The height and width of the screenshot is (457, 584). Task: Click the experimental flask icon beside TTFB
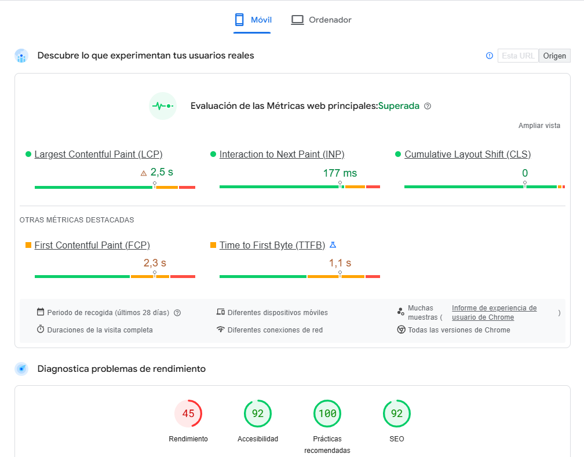coord(333,245)
